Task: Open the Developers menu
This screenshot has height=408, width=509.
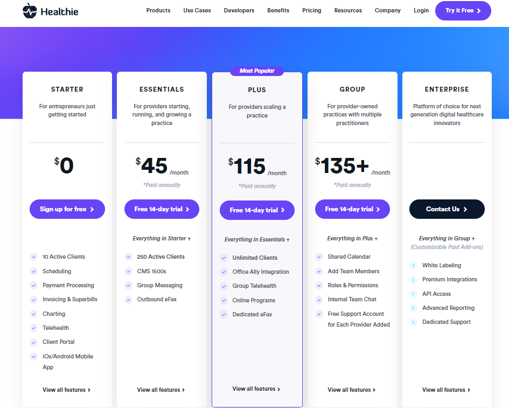Action: [x=239, y=10]
